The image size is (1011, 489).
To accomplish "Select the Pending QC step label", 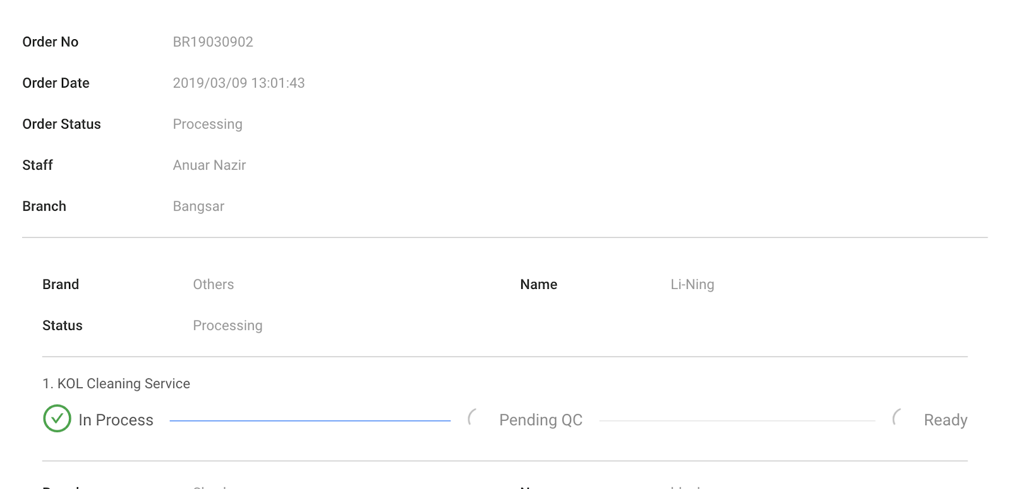I will coord(540,420).
